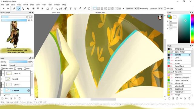Toggle visibility of Layer8
This screenshot has height=109, width=194.
pyautogui.click(x=2, y=91)
